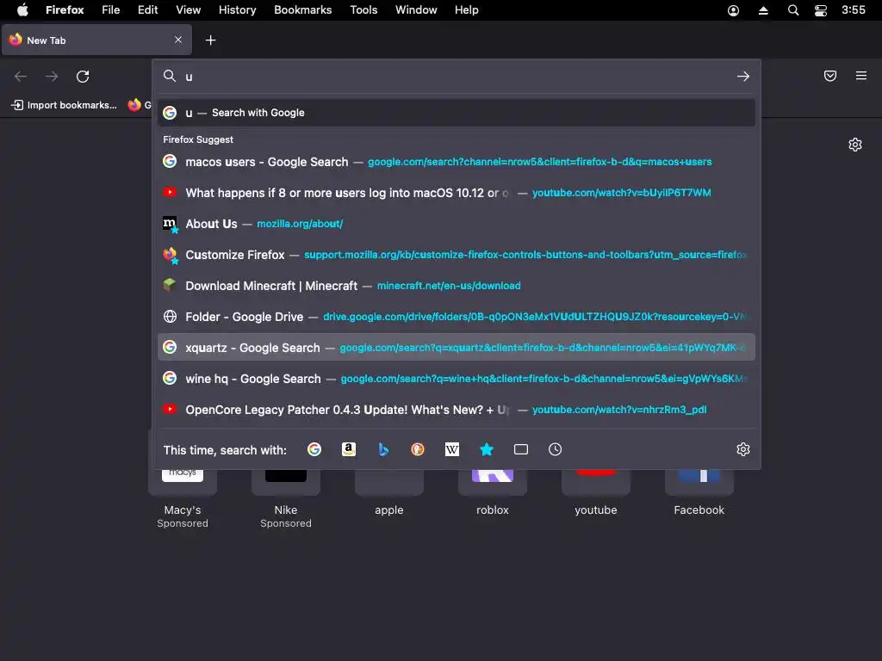882x661 pixels.
Task: Open 'About Us' mozilla.org suggestion
Action: point(457,224)
